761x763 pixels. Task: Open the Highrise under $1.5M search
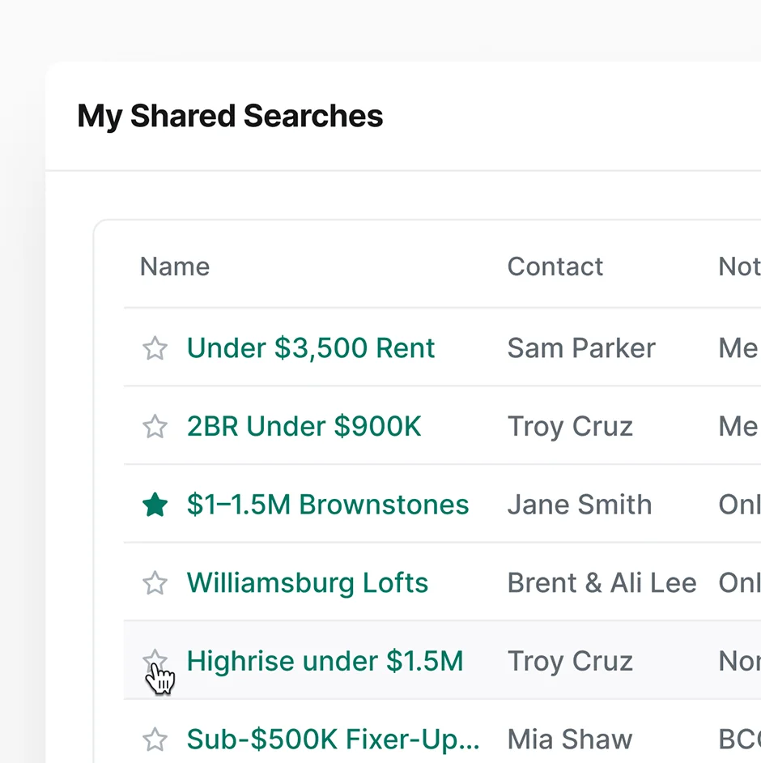[x=325, y=662]
